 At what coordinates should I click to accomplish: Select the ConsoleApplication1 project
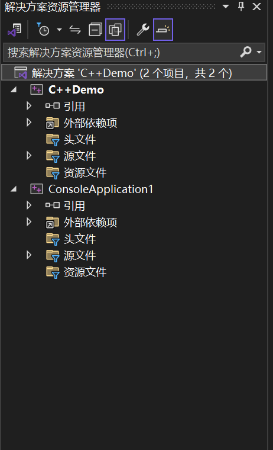101,189
